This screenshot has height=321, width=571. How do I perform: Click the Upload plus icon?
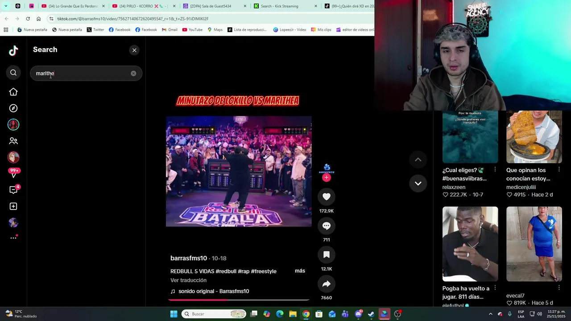click(13, 206)
